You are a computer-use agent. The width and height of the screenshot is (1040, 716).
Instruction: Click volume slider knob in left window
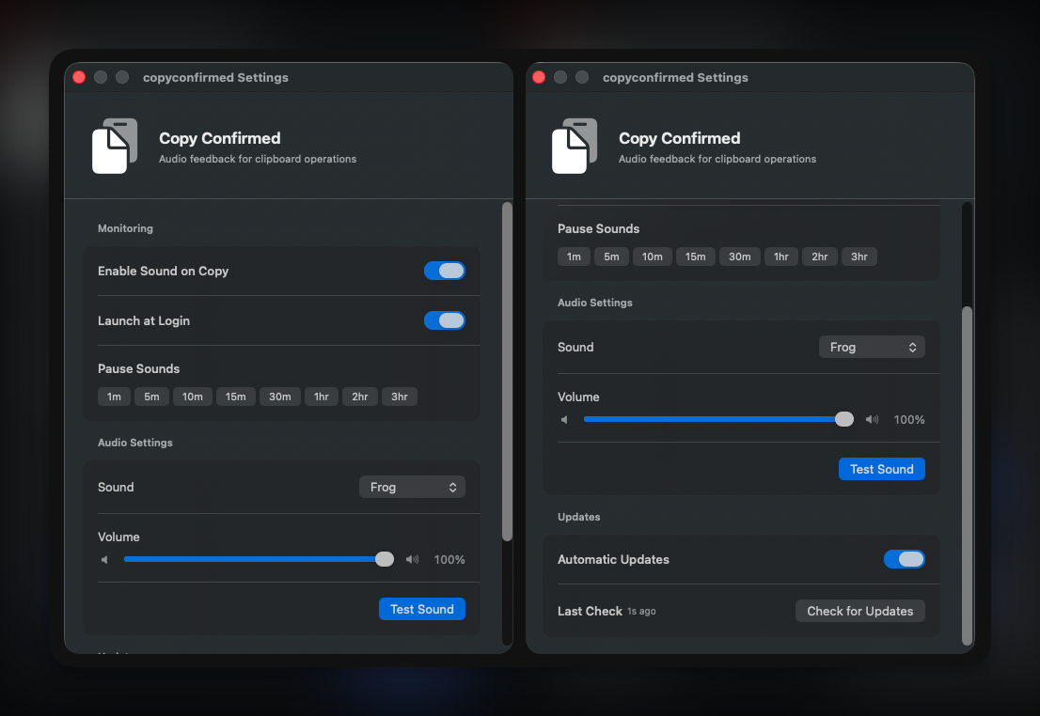385,559
